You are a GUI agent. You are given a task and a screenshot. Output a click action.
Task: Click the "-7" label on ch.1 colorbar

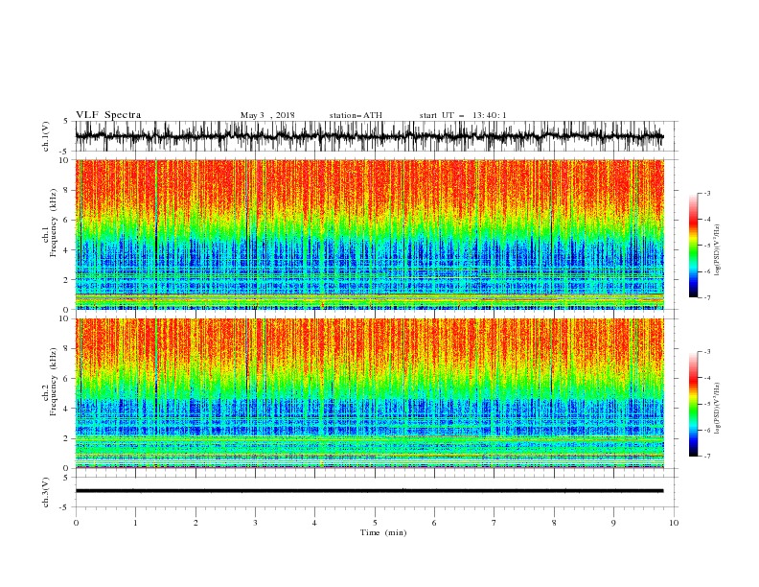(x=707, y=297)
